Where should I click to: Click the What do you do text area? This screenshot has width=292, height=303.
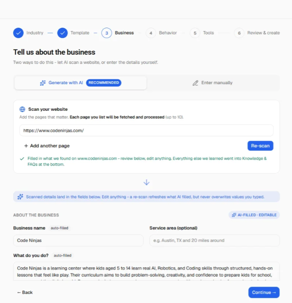coord(147,271)
